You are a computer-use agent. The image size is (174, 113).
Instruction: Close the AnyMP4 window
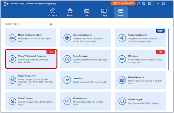(x=169, y=3)
